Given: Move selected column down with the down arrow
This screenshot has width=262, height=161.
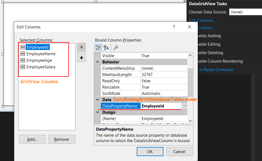Looking at the screenshot, I should click(x=81, y=57).
